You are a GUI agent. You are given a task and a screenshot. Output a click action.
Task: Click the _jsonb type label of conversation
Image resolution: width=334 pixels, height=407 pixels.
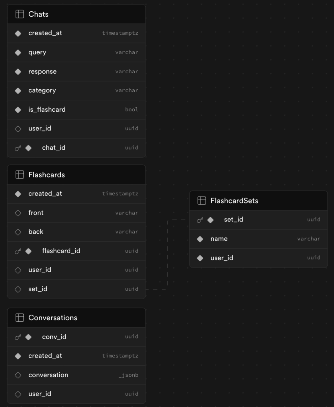coord(128,375)
